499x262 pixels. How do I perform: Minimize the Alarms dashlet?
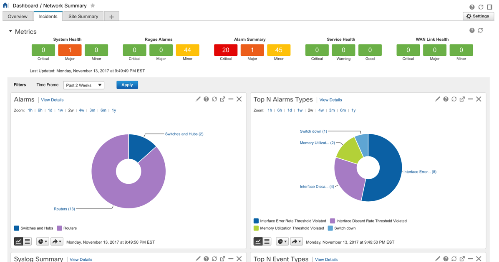[x=231, y=99]
